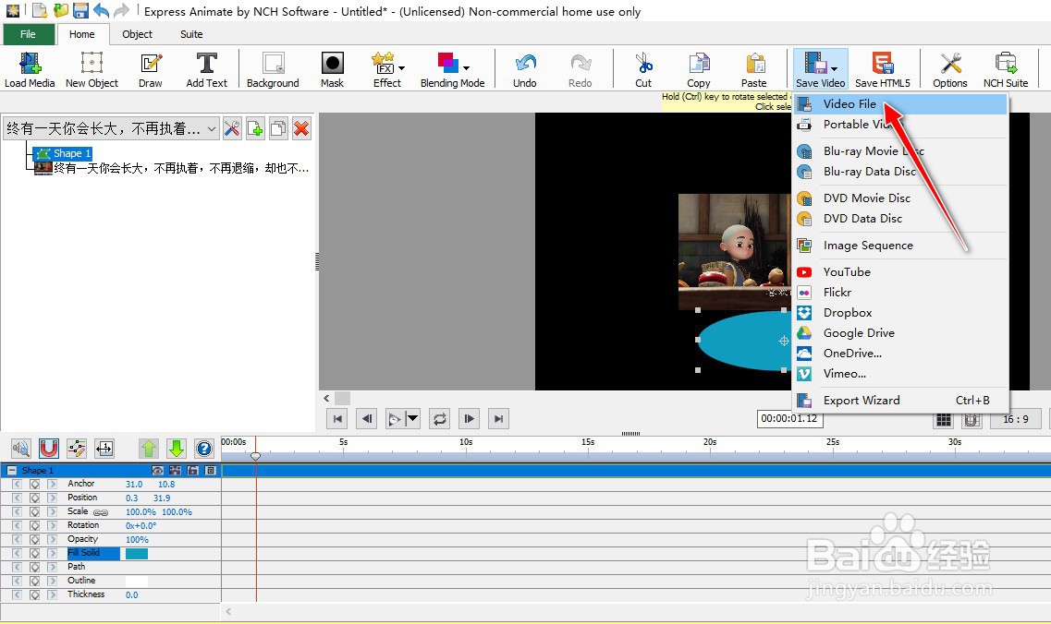This screenshot has width=1051, height=624.
Task: Toggle the Position keyframe diamond
Action: 34,498
